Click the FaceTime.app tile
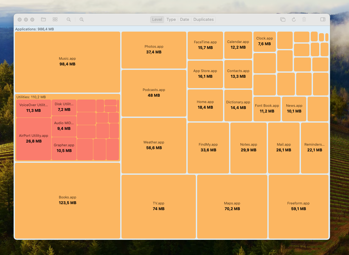Screen dimensions: 349x255 click(x=205, y=46)
